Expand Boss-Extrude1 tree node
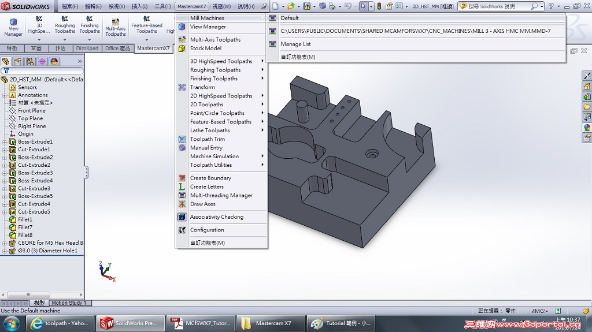Screen dimensions: 592x332 5,142
